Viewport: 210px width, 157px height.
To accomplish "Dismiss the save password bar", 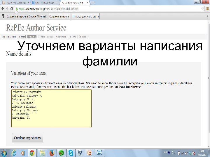I will (x=208, y=16).
